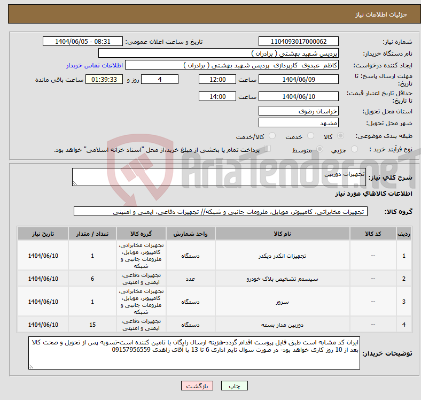
Task: Click the تجهیزات دوربین description textarea
Action: pyautogui.click(x=219, y=177)
